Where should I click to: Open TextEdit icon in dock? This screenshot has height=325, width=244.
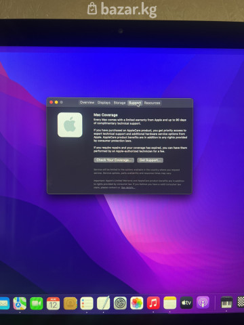[x=104, y=303]
